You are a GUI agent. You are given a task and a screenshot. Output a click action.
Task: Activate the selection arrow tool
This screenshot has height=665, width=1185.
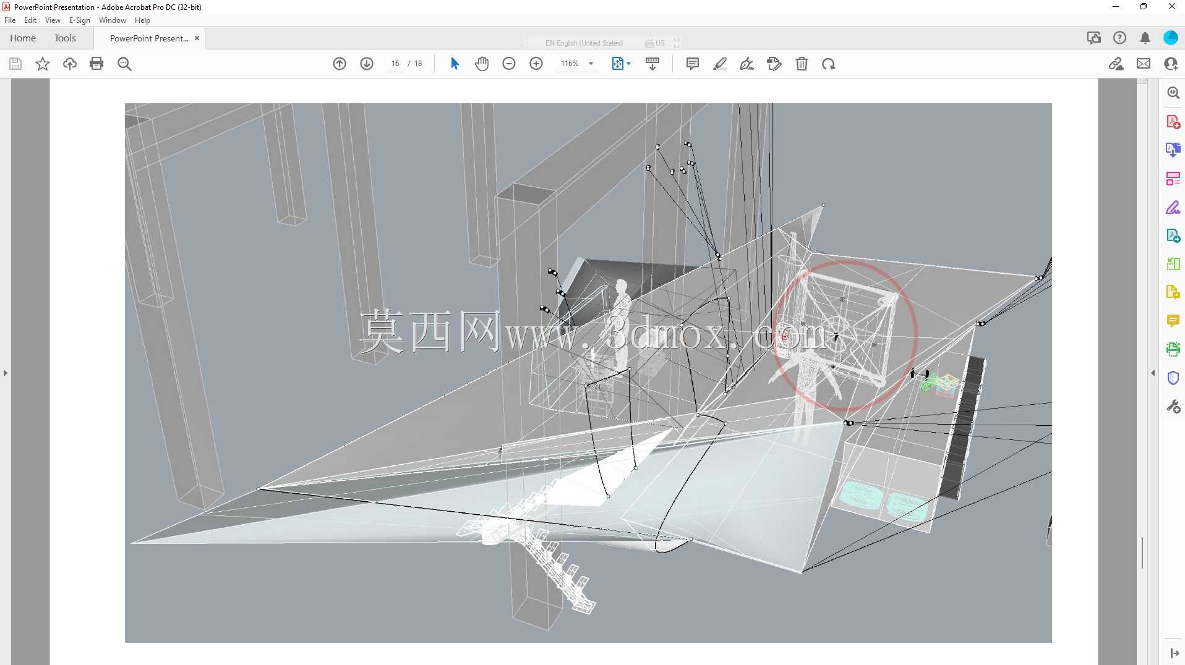(455, 64)
